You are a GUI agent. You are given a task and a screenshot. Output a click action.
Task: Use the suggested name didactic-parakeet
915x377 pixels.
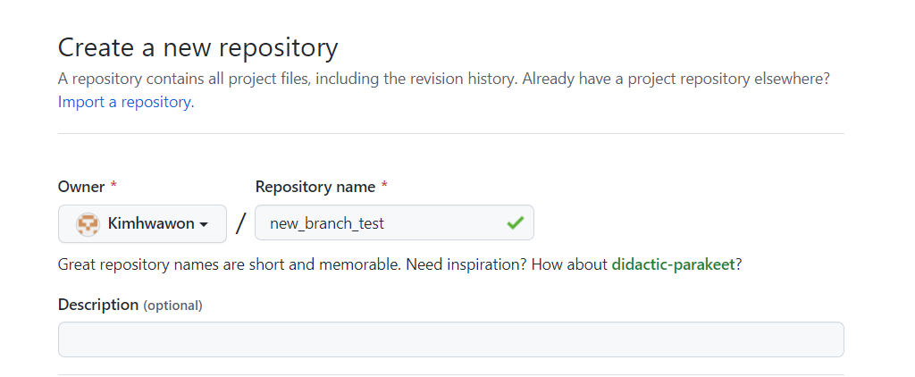click(673, 264)
